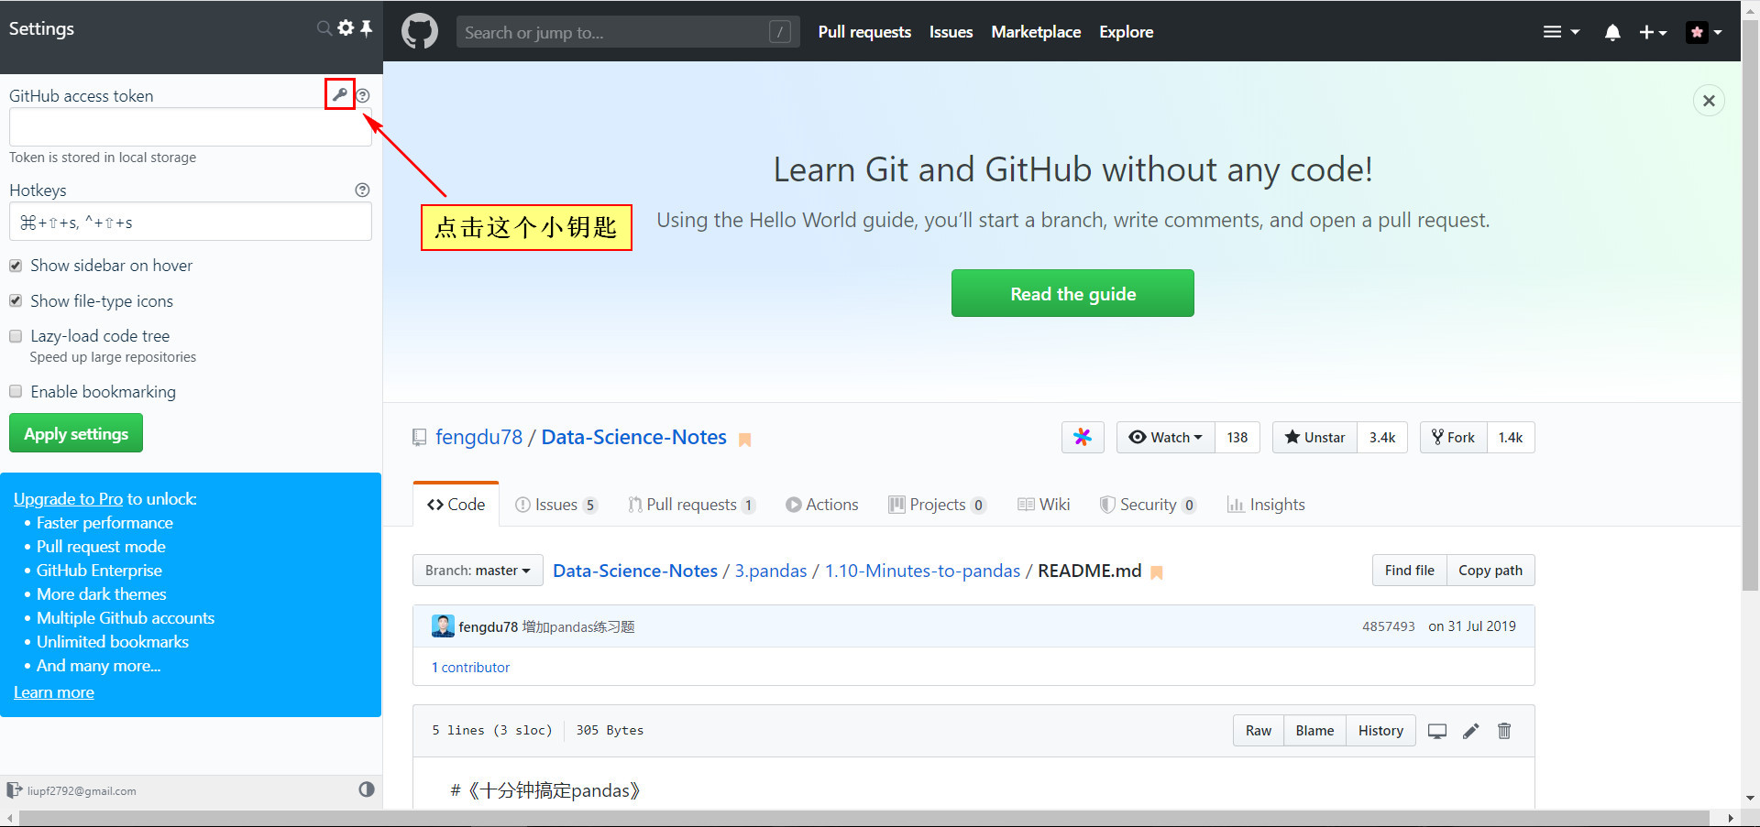
Task: Focus the Search or jump to field
Action: click(628, 32)
